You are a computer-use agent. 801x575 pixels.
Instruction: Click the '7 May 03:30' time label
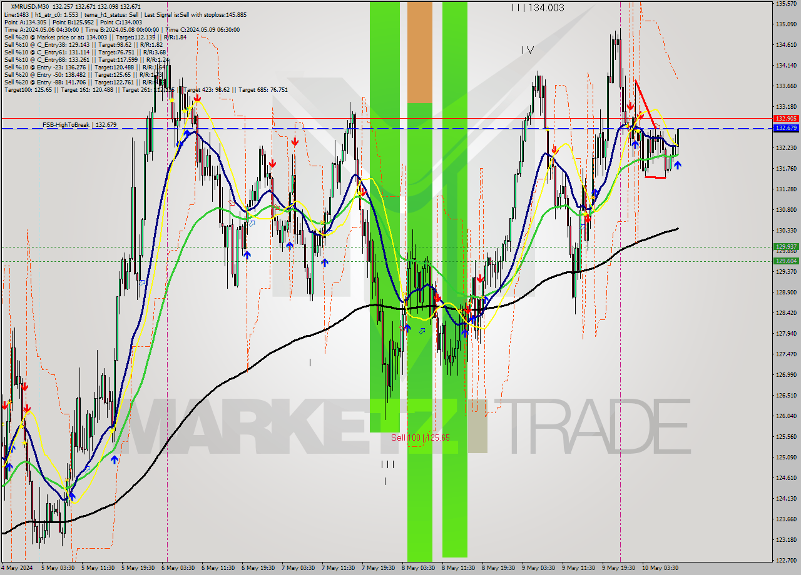tap(298, 568)
